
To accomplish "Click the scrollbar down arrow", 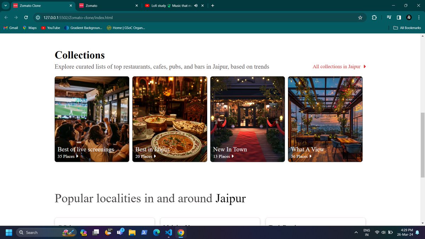I will (422, 223).
